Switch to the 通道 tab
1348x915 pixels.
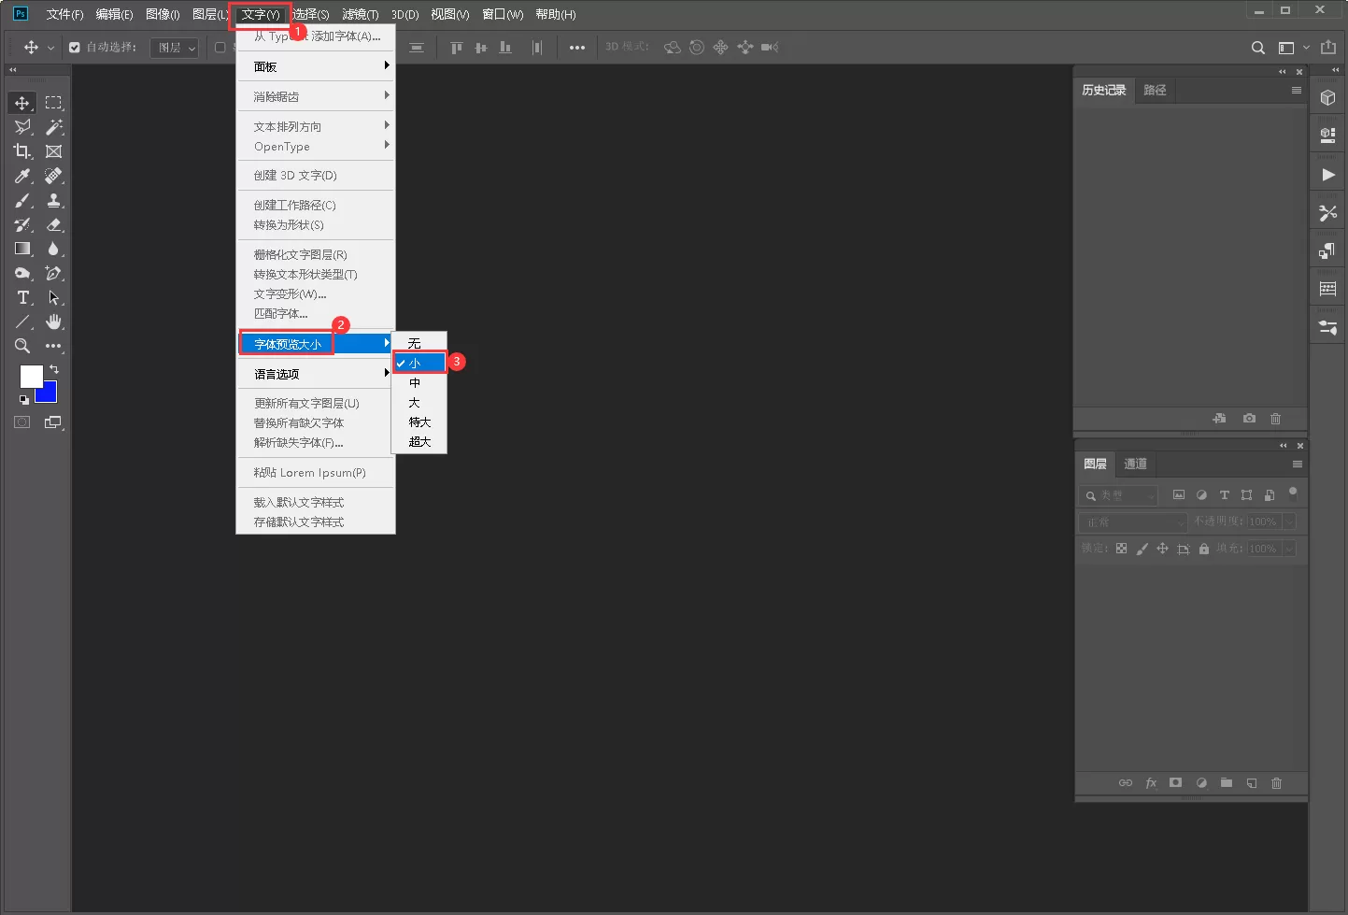[x=1135, y=464]
